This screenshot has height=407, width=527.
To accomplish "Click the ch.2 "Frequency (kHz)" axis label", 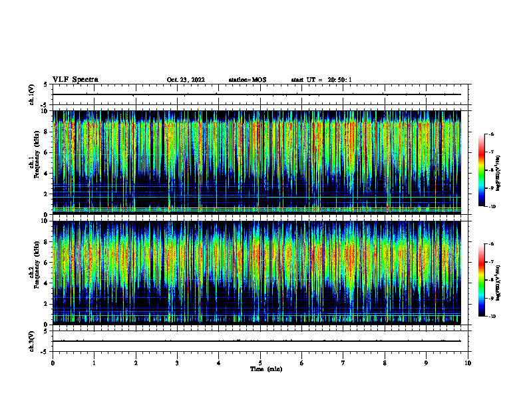I will (x=37, y=265).
